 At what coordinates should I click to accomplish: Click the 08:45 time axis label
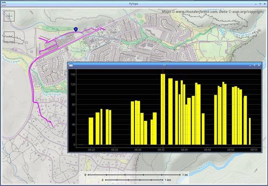(208, 150)
